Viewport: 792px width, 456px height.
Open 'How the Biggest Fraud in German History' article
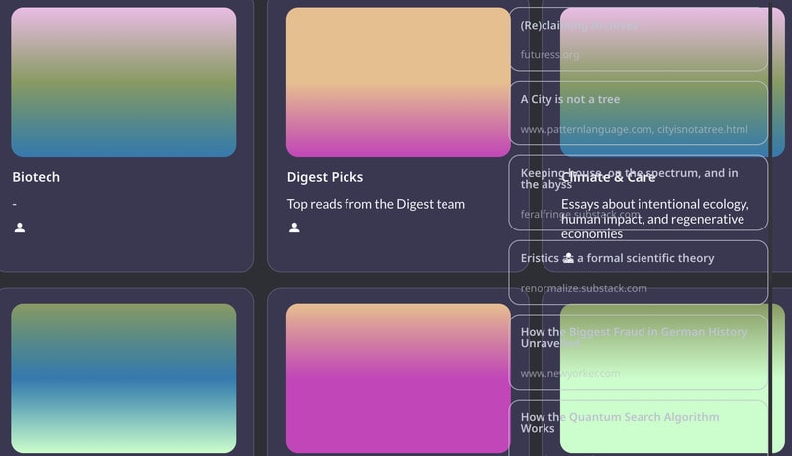[x=634, y=333]
